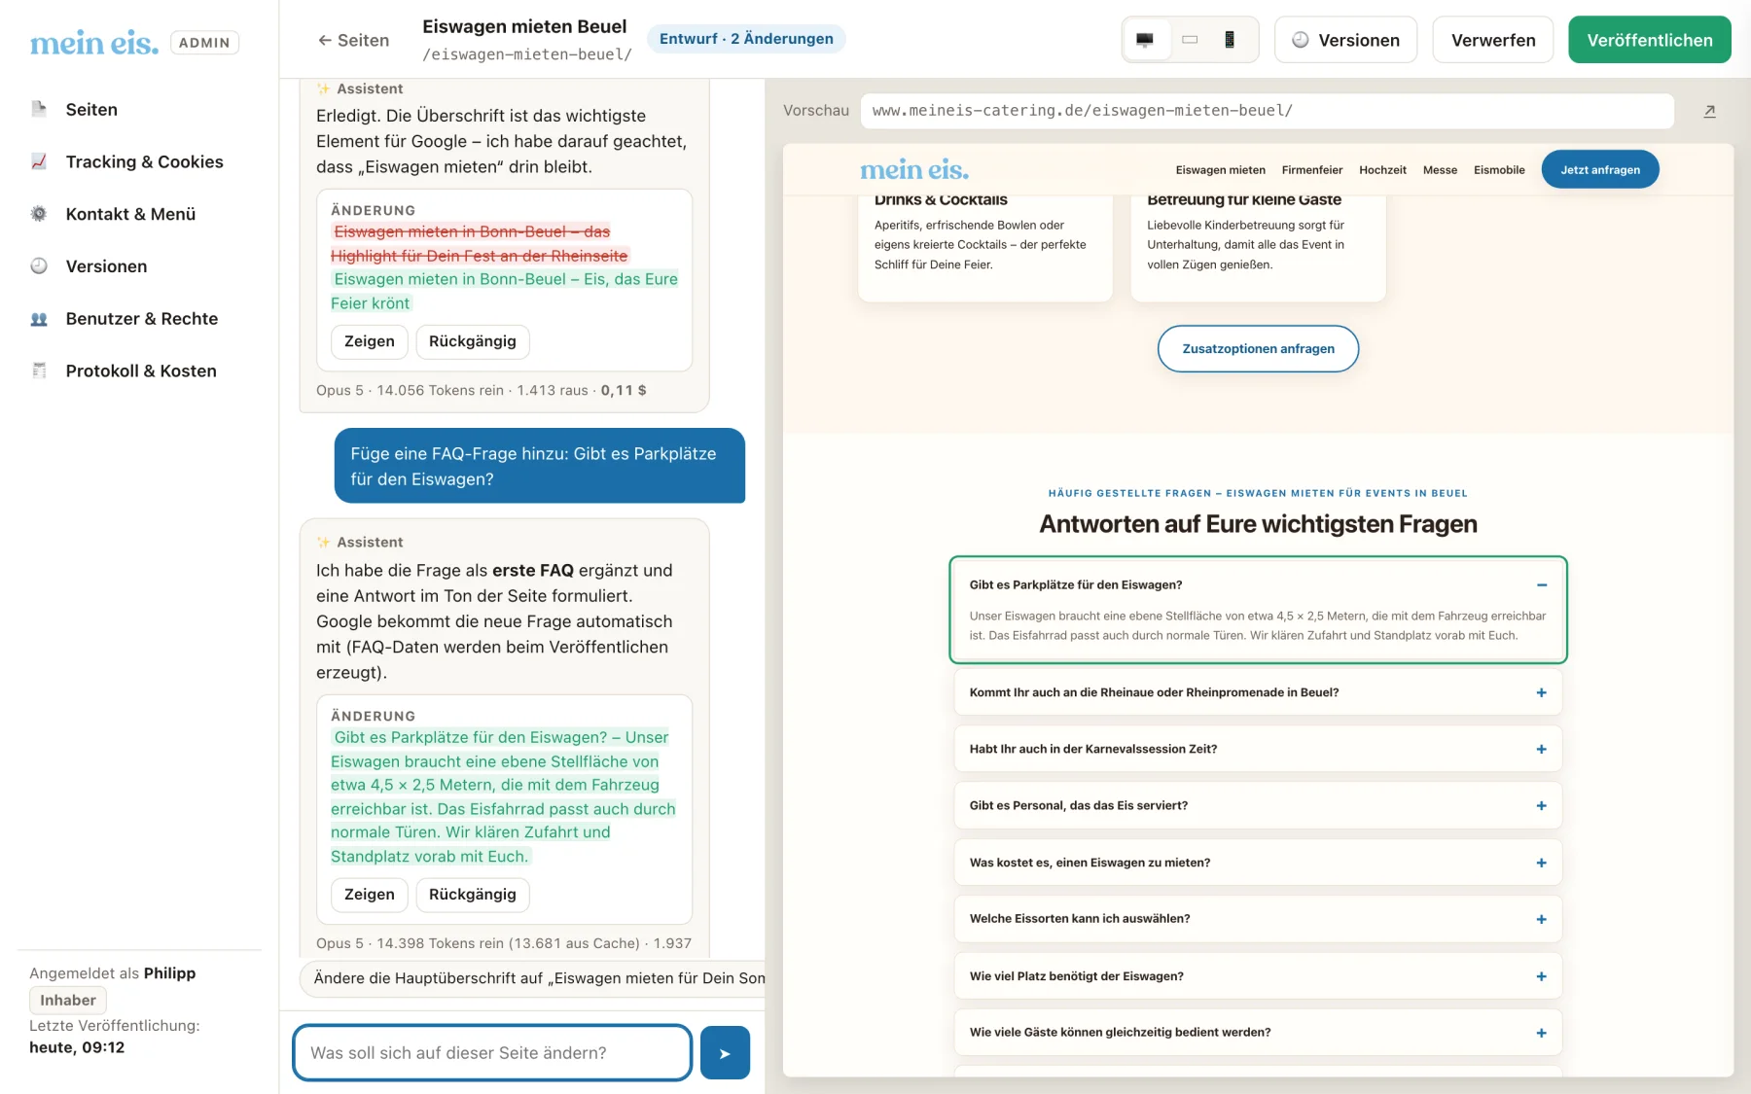Expand the FAQ about Gäste gleichzeitig bedient
This screenshot has height=1094, width=1751.
click(1258, 1033)
